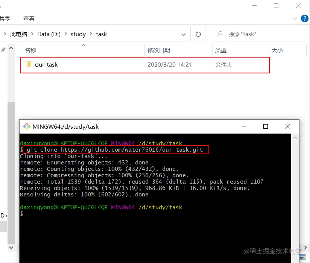The image size is (310, 263).
Task: Click the sidebar scrollbar down arrow
Action: (x=11, y=248)
